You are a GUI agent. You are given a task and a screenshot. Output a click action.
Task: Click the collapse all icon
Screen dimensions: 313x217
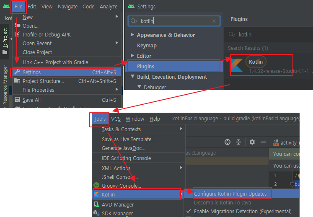tap(238, 142)
